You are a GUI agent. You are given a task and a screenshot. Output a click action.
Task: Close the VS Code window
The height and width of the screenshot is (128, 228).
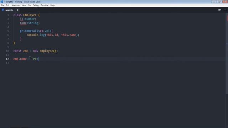click(225, 2)
